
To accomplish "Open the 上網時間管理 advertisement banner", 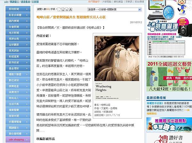I will point(170,29).
